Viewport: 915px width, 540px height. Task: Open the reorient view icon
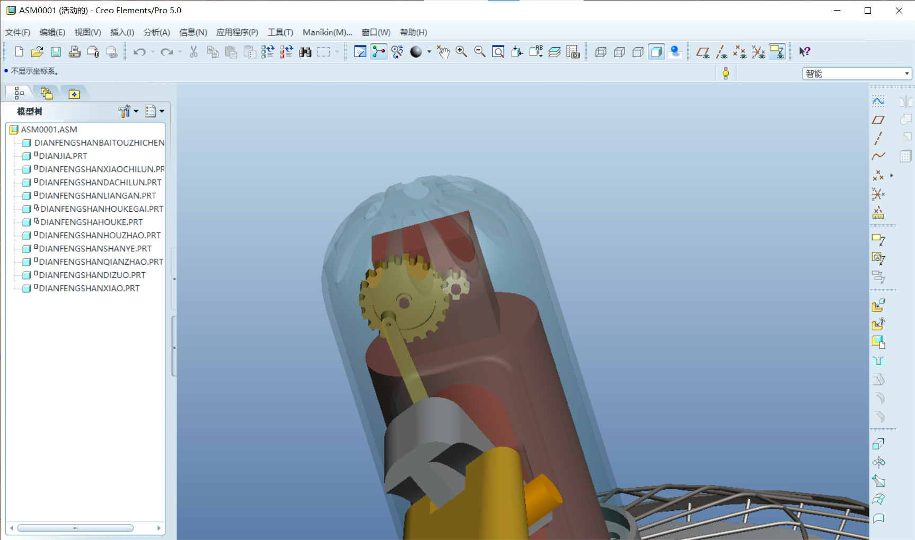pos(517,52)
